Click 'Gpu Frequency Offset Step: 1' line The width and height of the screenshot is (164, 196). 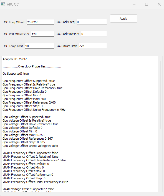coord(23,106)
